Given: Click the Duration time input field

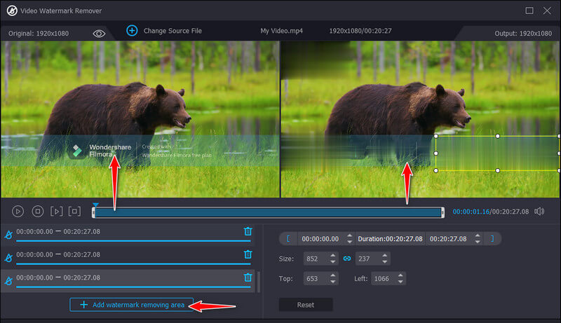Looking at the screenshot, I should pyautogui.click(x=390, y=239).
